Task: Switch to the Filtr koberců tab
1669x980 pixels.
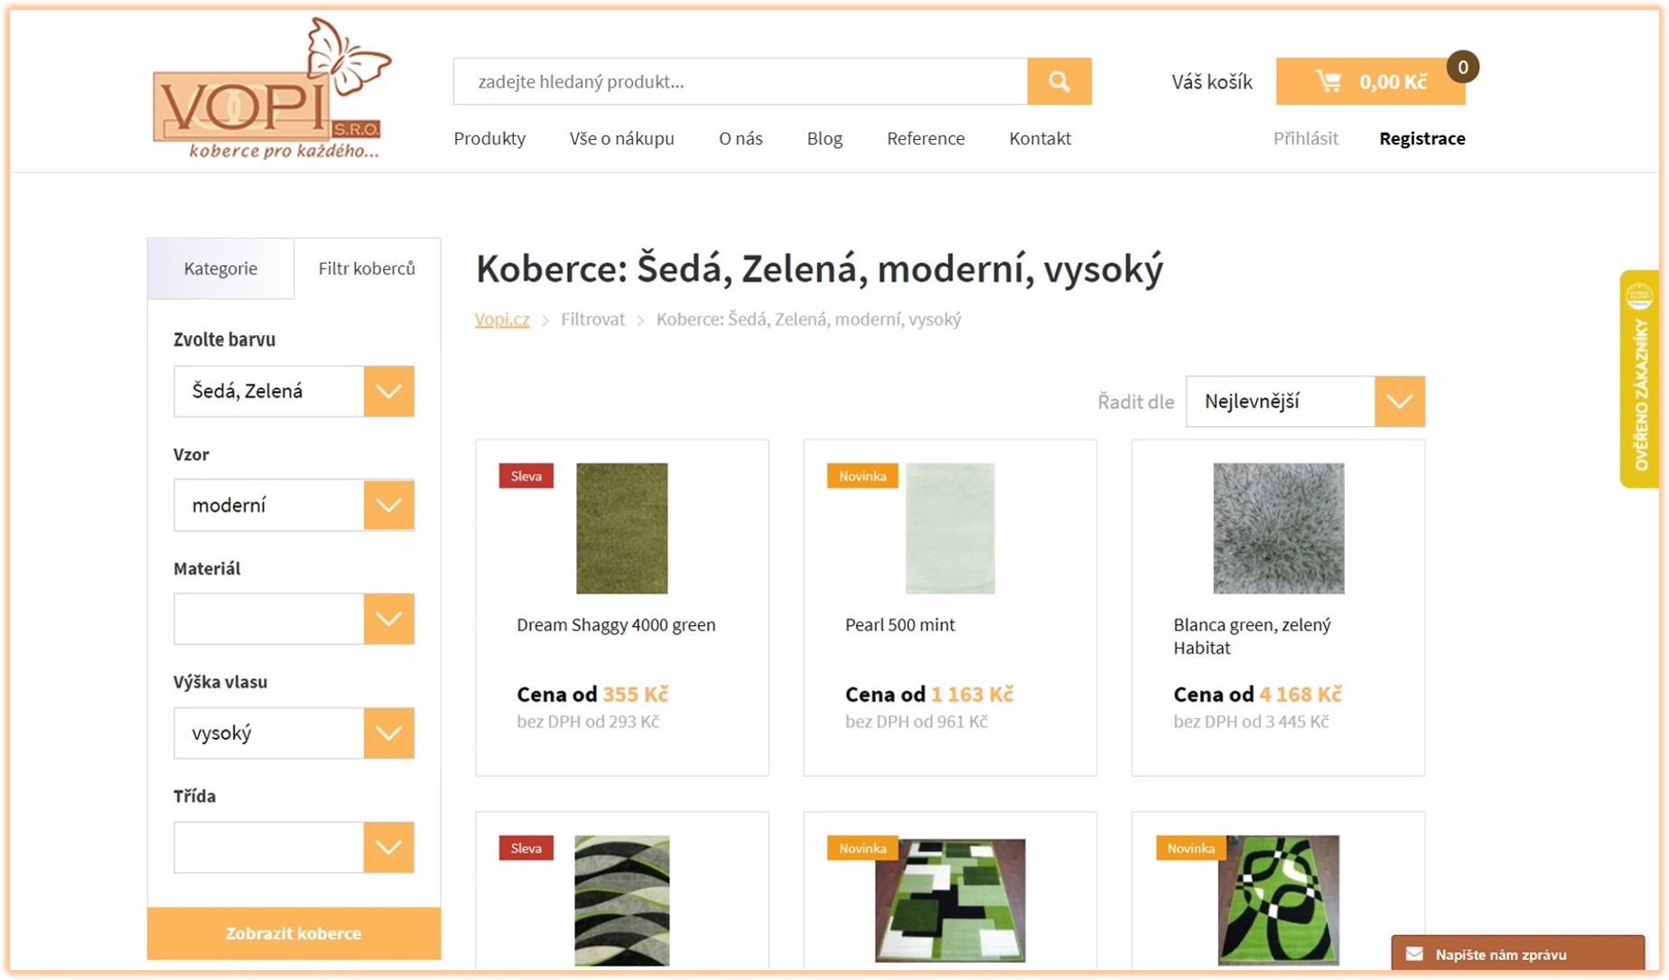Action: click(x=367, y=268)
